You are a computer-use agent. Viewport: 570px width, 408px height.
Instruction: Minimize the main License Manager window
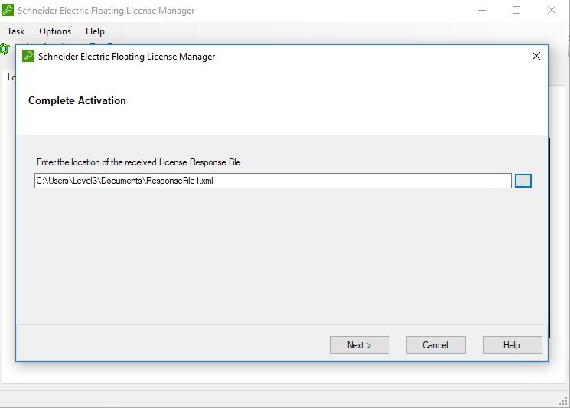click(x=482, y=10)
